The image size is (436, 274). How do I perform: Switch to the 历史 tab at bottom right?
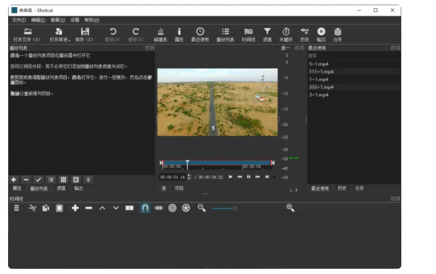[342, 188]
